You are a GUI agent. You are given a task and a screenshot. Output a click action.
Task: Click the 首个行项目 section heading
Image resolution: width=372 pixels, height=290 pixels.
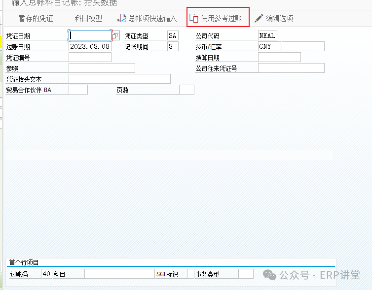tap(24, 262)
